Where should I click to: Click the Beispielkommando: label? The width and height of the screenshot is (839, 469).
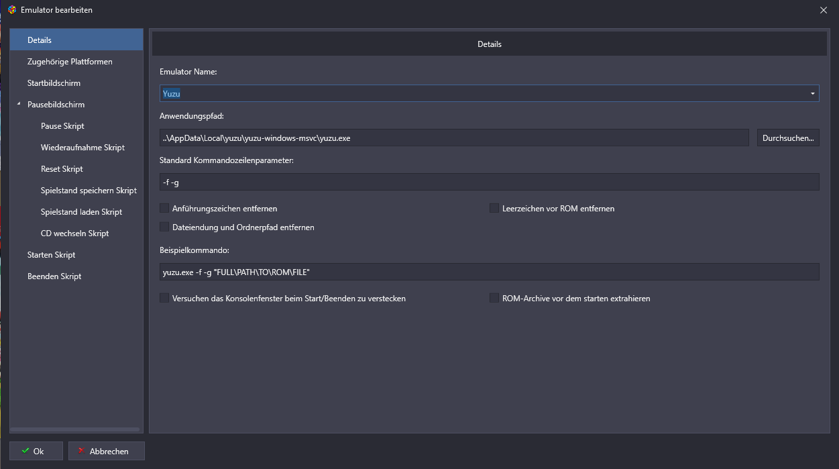click(x=196, y=250)
